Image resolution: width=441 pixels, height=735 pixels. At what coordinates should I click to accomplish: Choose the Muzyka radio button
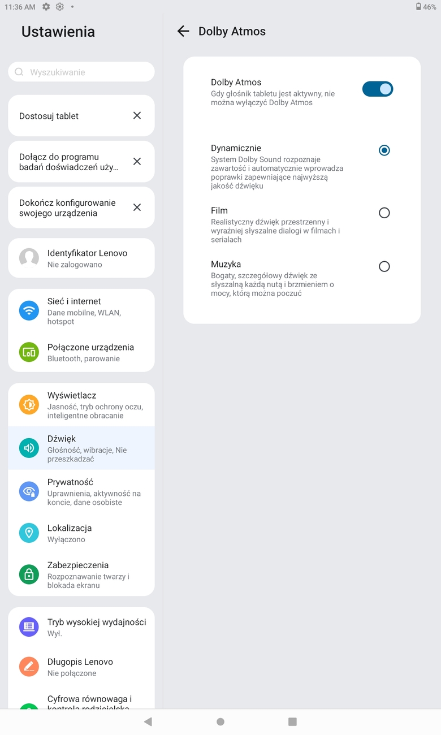384,266
